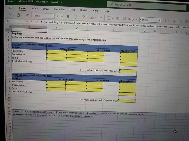Select the Format Painter icon
This screenshot has width=189, height=141.
pyautogui.click(x=27, y=15)
